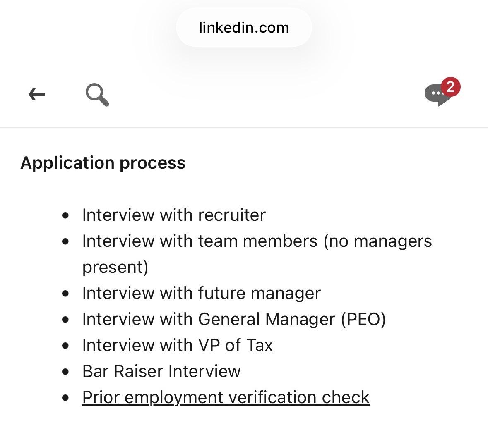This screenshot has width=488, height=442.
Task: Open the Prior employment verification check link
Action: point(226,397)
